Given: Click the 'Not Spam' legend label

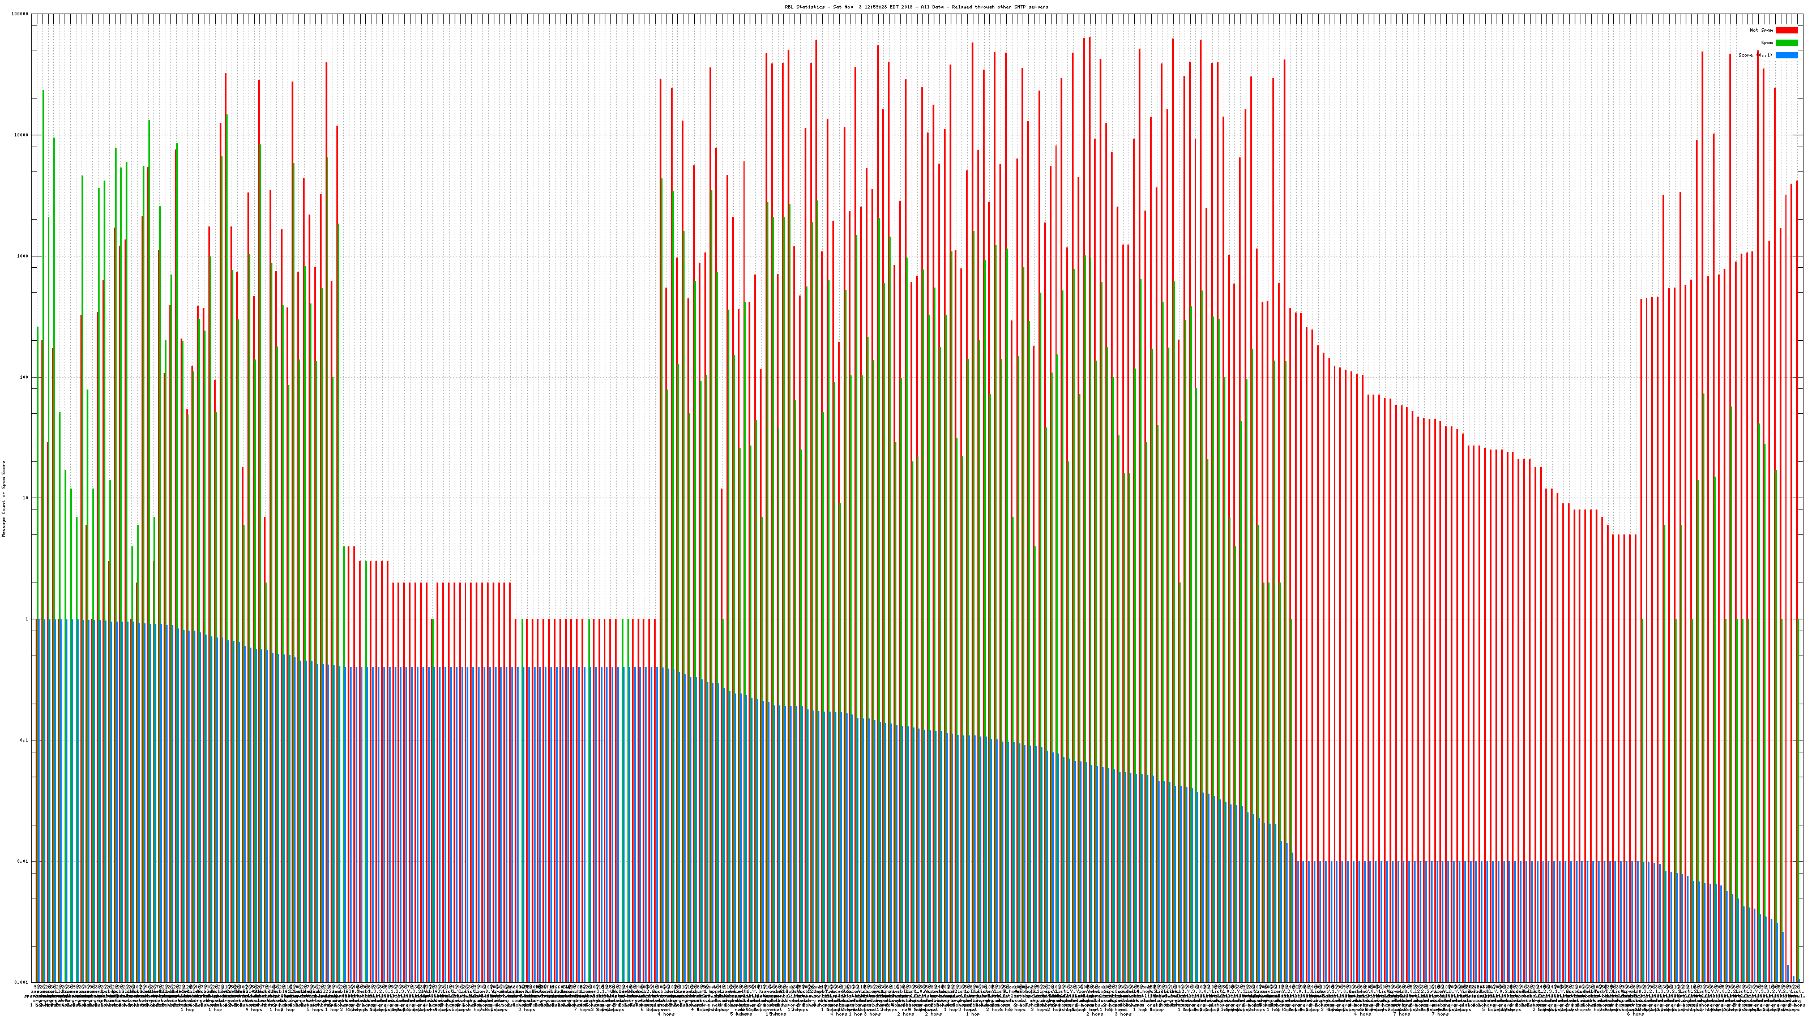Looking at the screenshot, I should coord(1762,30).
